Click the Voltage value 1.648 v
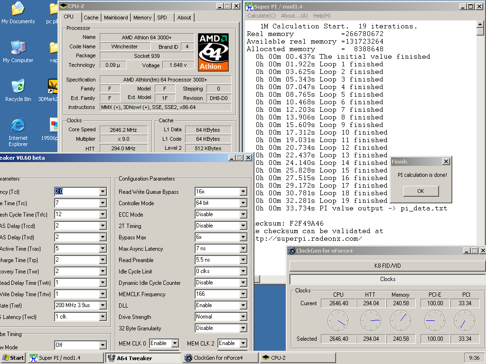 (178, 65)
